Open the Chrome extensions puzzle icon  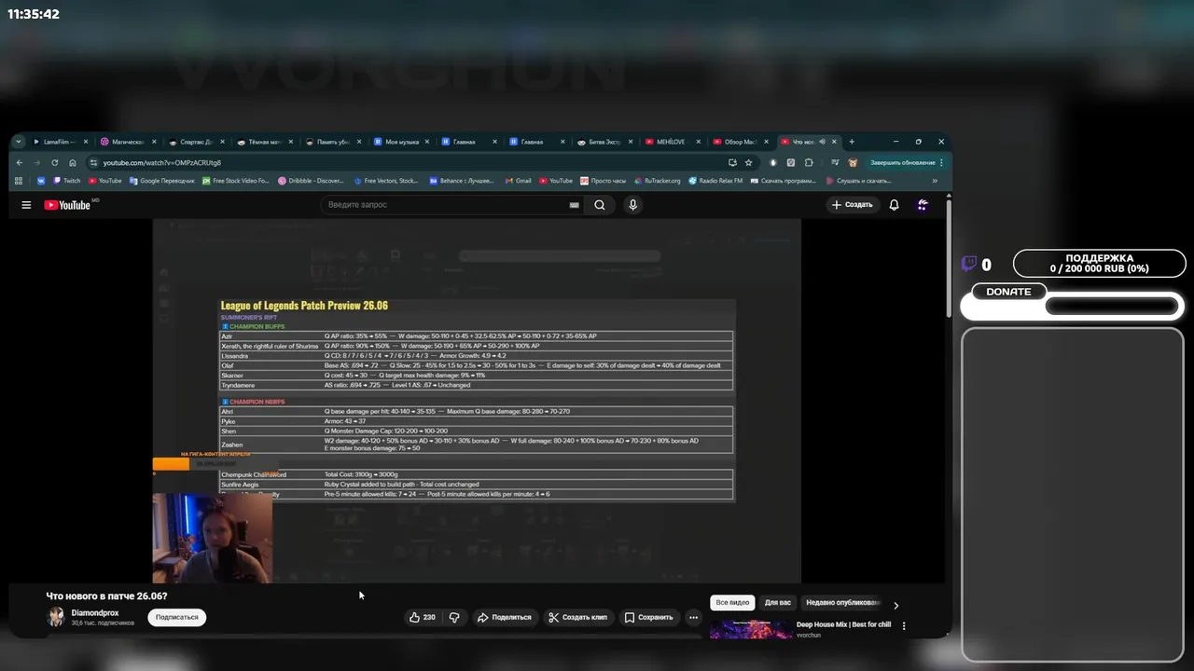click(809, 162)
